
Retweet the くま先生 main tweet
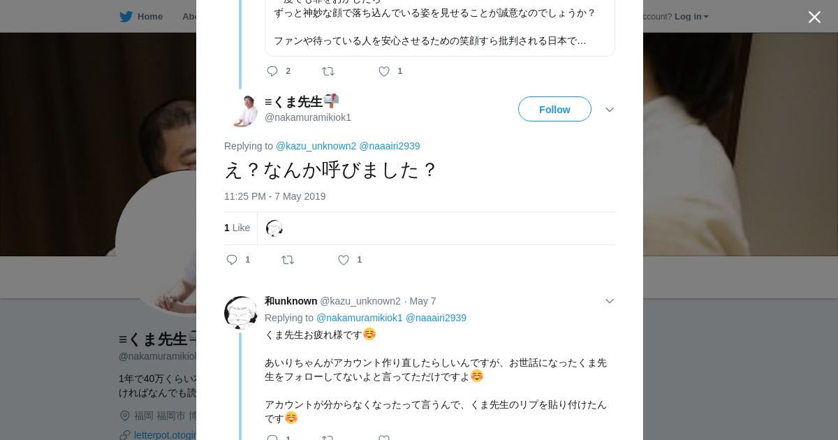(x=288, y=260)
